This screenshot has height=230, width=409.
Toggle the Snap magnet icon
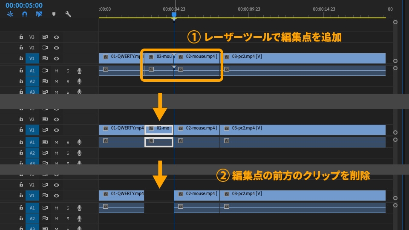(25, 14)
